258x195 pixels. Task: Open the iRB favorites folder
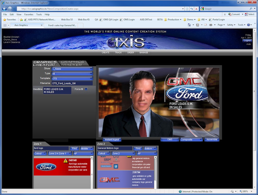[x=202, y=20]
